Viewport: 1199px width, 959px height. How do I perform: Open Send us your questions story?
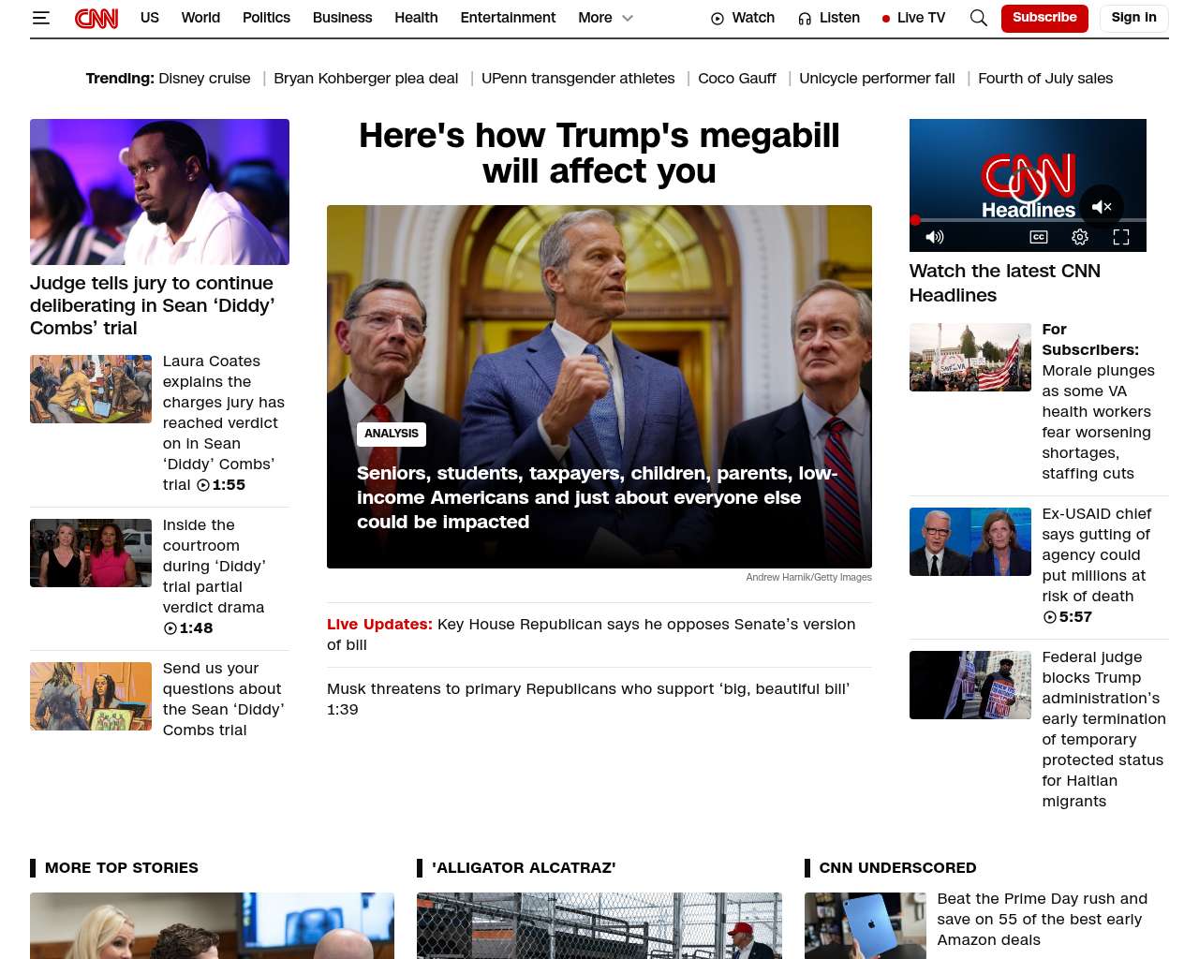(224, 699)
